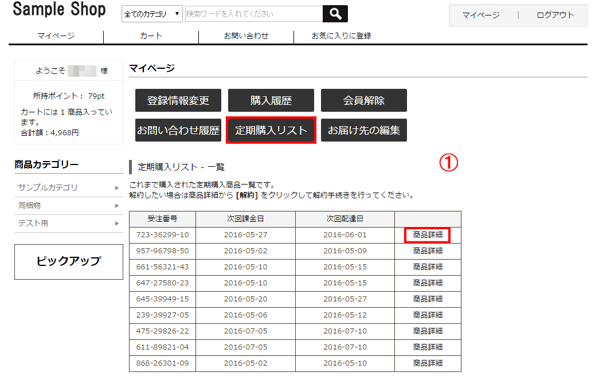The height and width of the screenshot is (384, 595).
Task: Open 商品詳細 for order 475-29826-22
Action: coord(428,331)
